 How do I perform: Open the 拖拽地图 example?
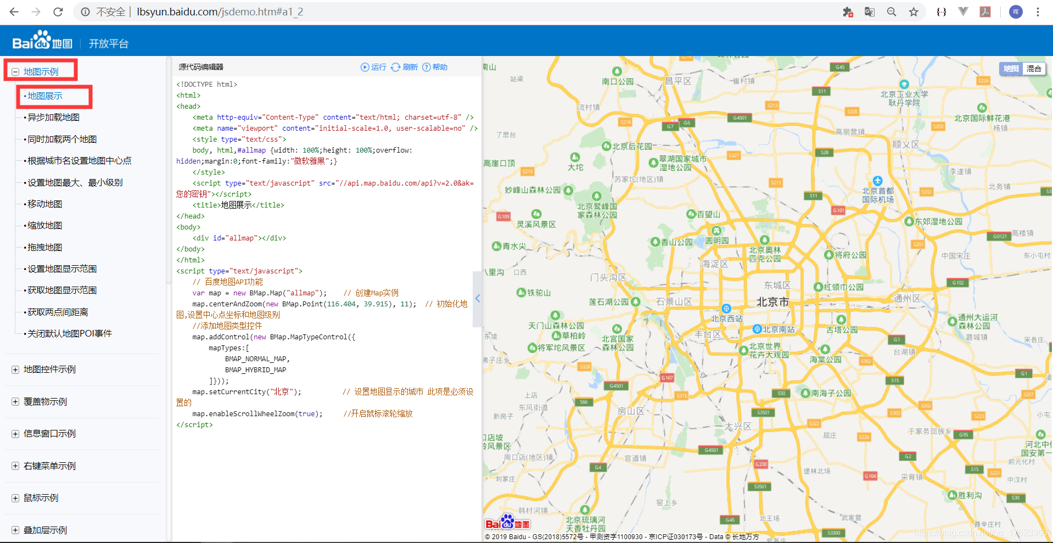pos(44,247)
